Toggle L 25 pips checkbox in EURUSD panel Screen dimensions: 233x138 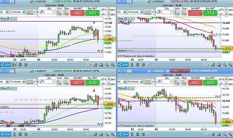pos(103,15)
